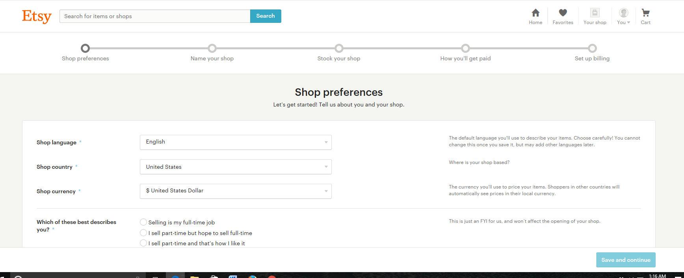Screen dimensions: 684x278
Task: Select the Stock your shop step circle
Action: click(x=339, y=48)
